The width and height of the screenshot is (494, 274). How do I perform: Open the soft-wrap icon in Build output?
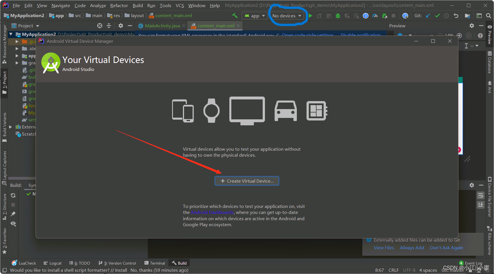(481, 195)
